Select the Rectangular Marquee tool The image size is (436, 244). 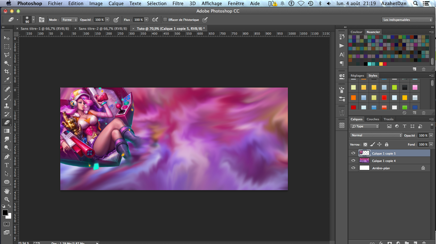(6, 46)
